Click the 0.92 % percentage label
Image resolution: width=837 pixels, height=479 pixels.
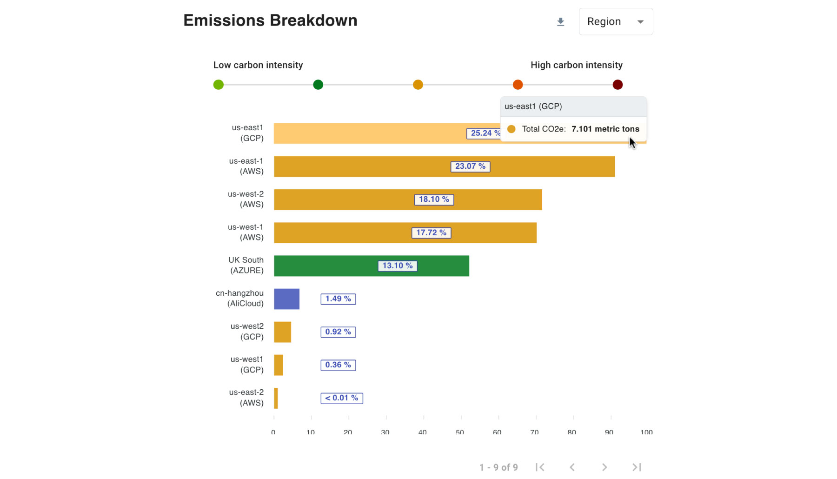coord(338,332)
